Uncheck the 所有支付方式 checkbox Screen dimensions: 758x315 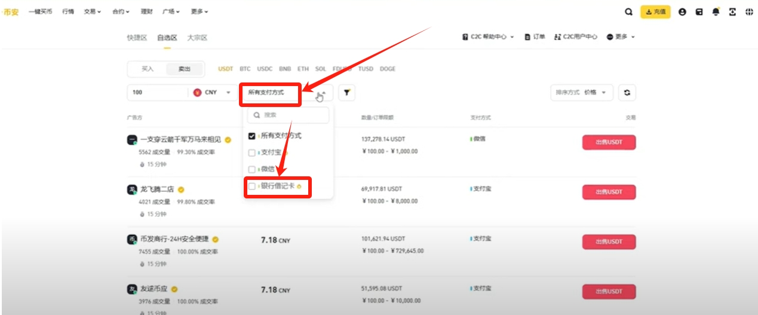pos(252,136)
